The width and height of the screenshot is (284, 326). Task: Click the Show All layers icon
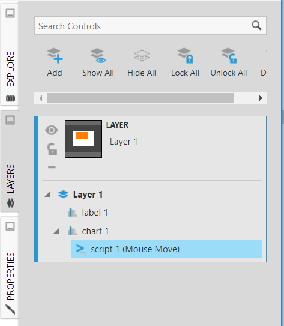tap(98, 55)
